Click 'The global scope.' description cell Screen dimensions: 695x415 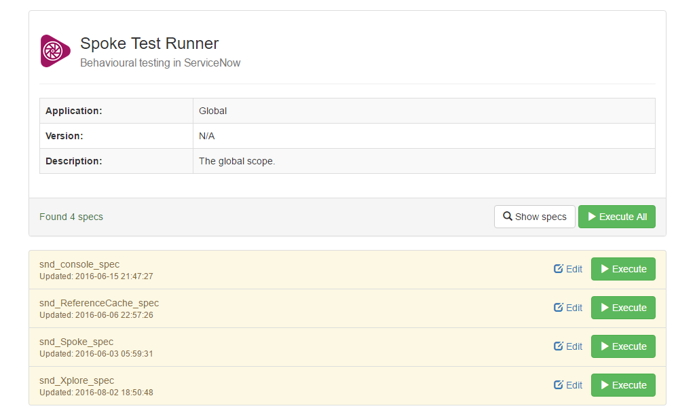point(424,161)
